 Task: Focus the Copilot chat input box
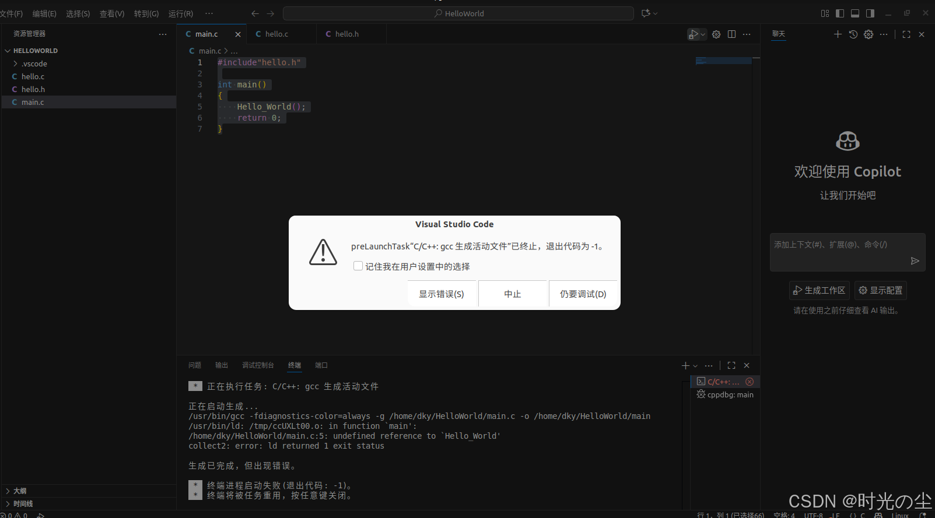point(848,252)
